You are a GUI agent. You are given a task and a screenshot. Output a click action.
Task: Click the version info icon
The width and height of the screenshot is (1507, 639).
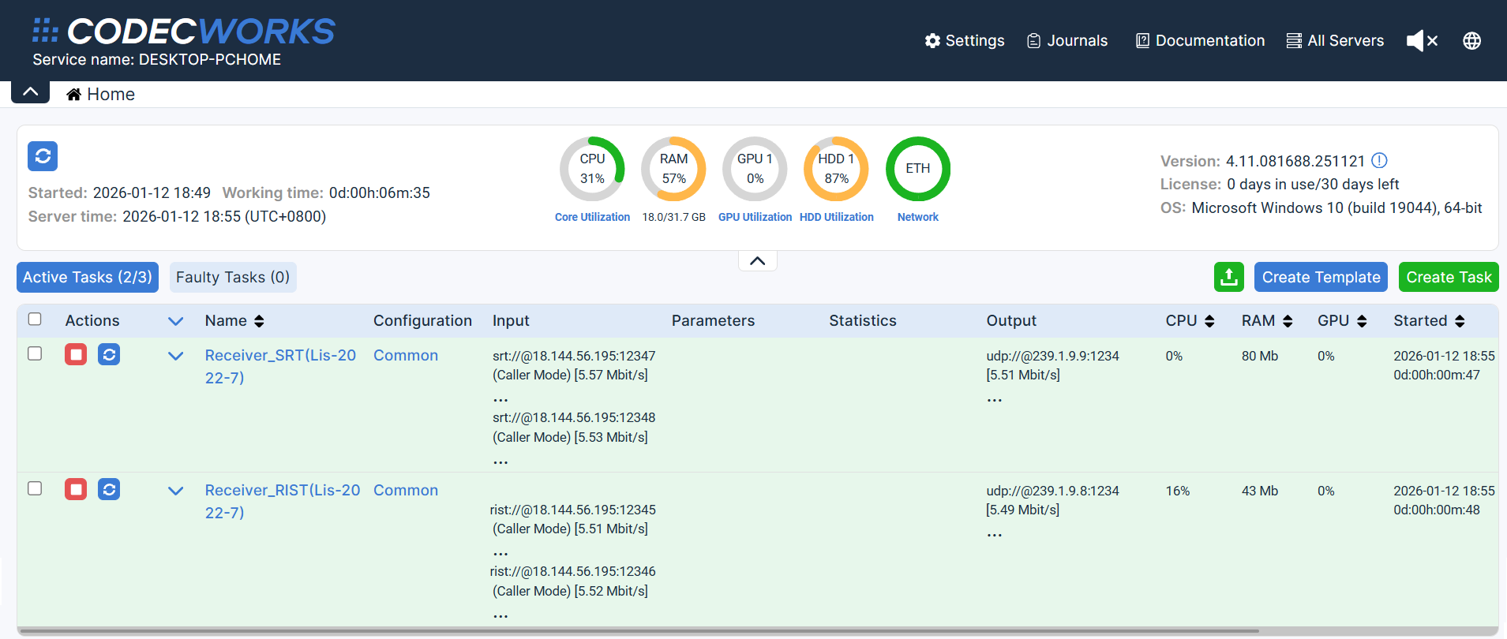(x=1379, y=161)
